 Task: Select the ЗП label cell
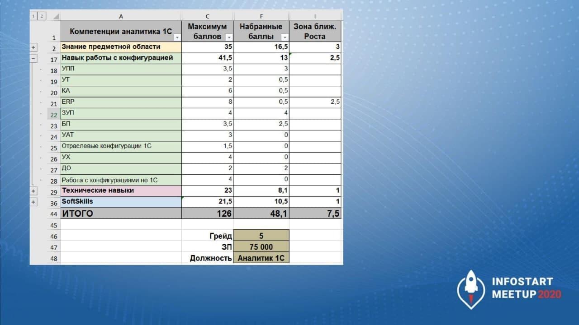[x=208, y=247]
